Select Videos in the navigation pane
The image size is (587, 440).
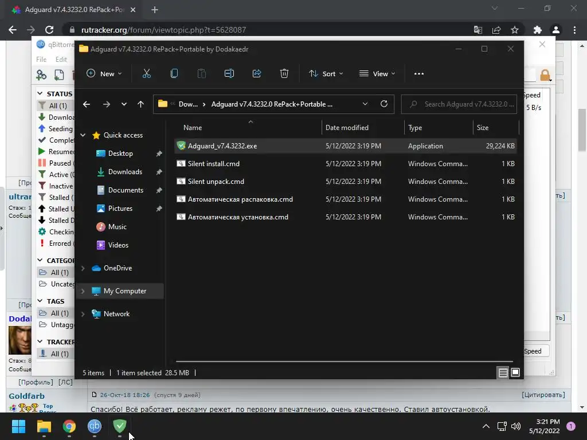tap(118, 245)
